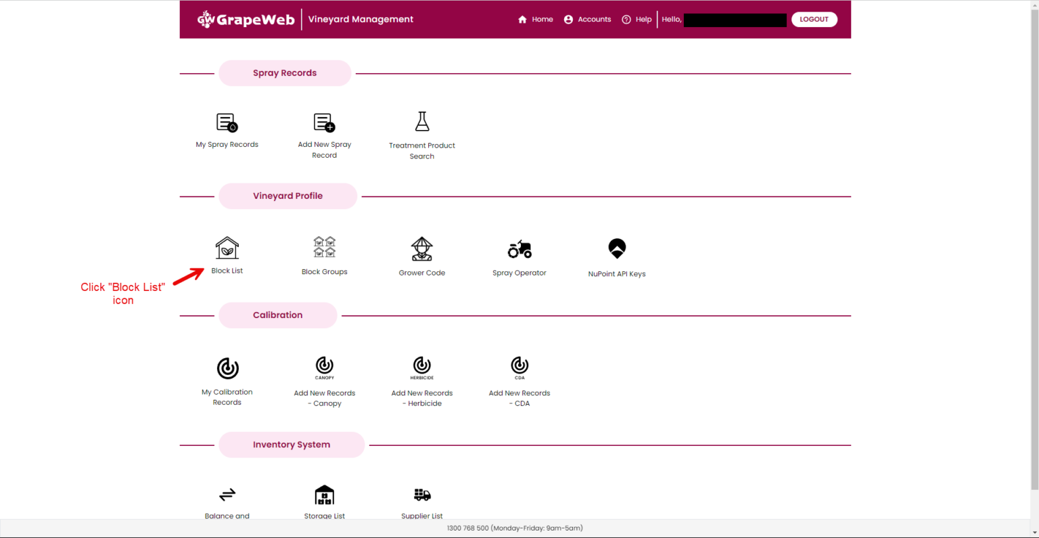The height and width of the screenshot is (538, 1039).
Task: Select the Grower Code icon
Action: click(x=422, y=249)
